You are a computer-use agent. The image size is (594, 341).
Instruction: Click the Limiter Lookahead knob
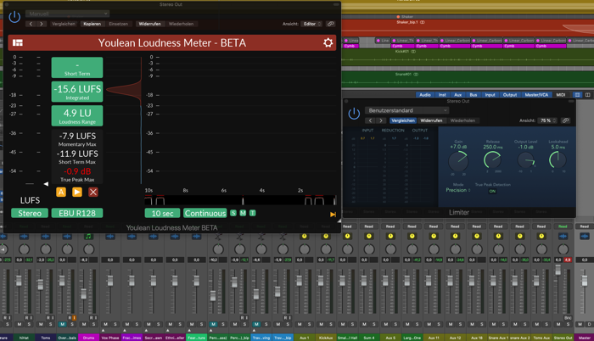558,159
